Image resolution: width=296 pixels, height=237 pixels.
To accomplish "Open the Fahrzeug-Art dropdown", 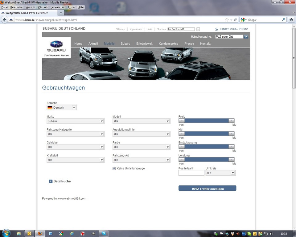I will pyautogui.click(x=142, y=160).
